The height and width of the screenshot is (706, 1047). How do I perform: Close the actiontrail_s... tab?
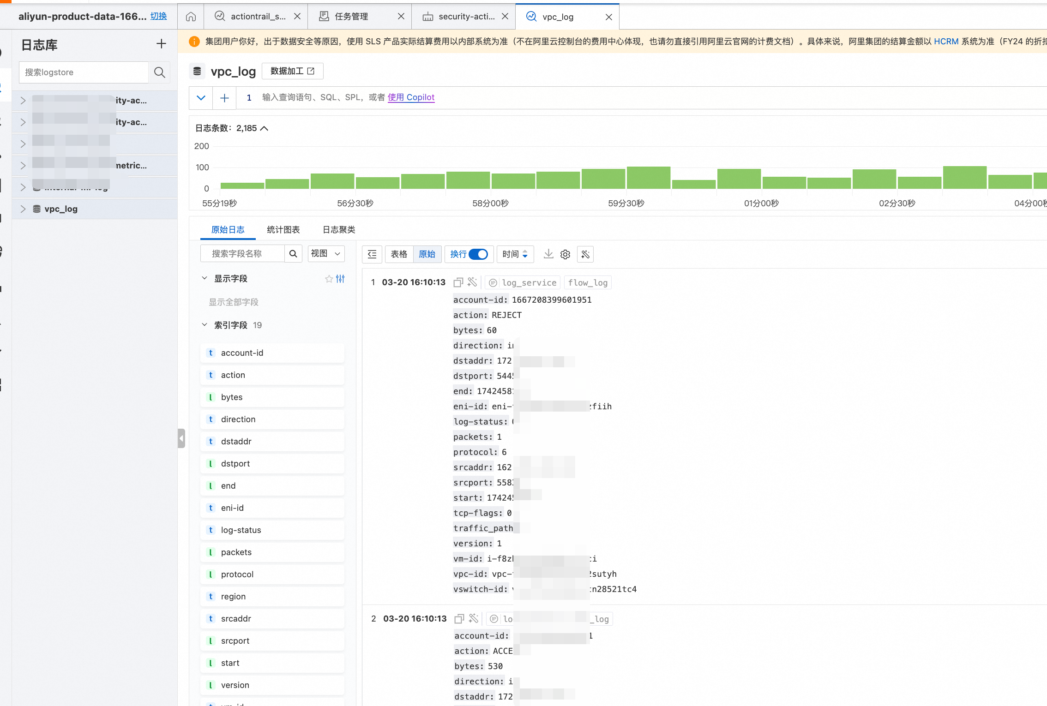(x=297, y=17)
